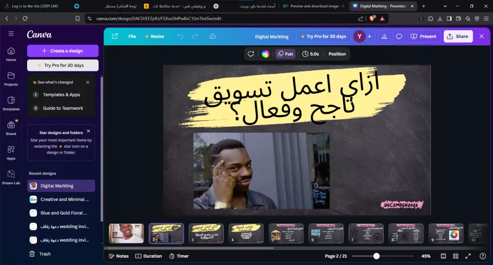
Task: Adjust the zoom slider handle
Action: click(376, 256)
